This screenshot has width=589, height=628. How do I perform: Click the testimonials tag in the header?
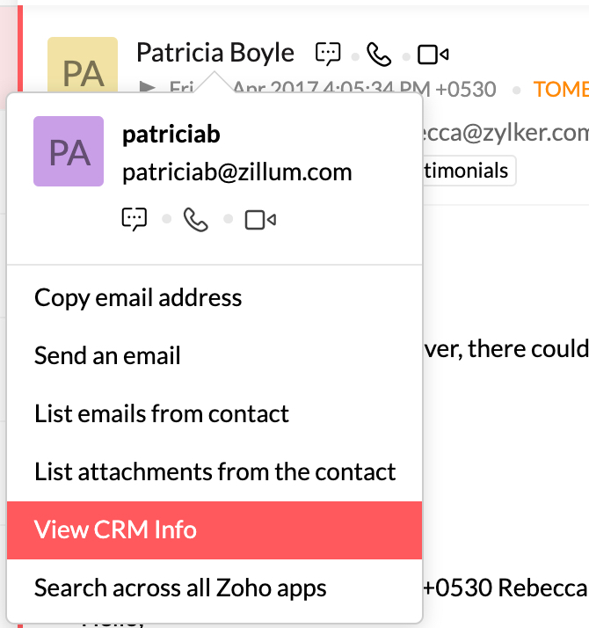[467, 171]
